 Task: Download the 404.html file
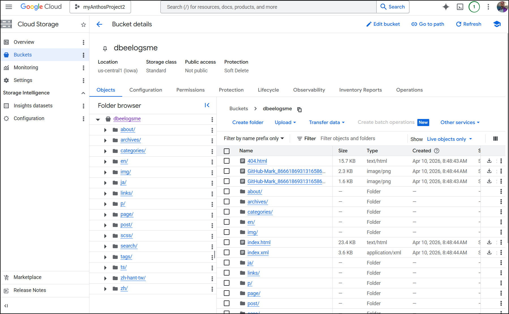489,161
